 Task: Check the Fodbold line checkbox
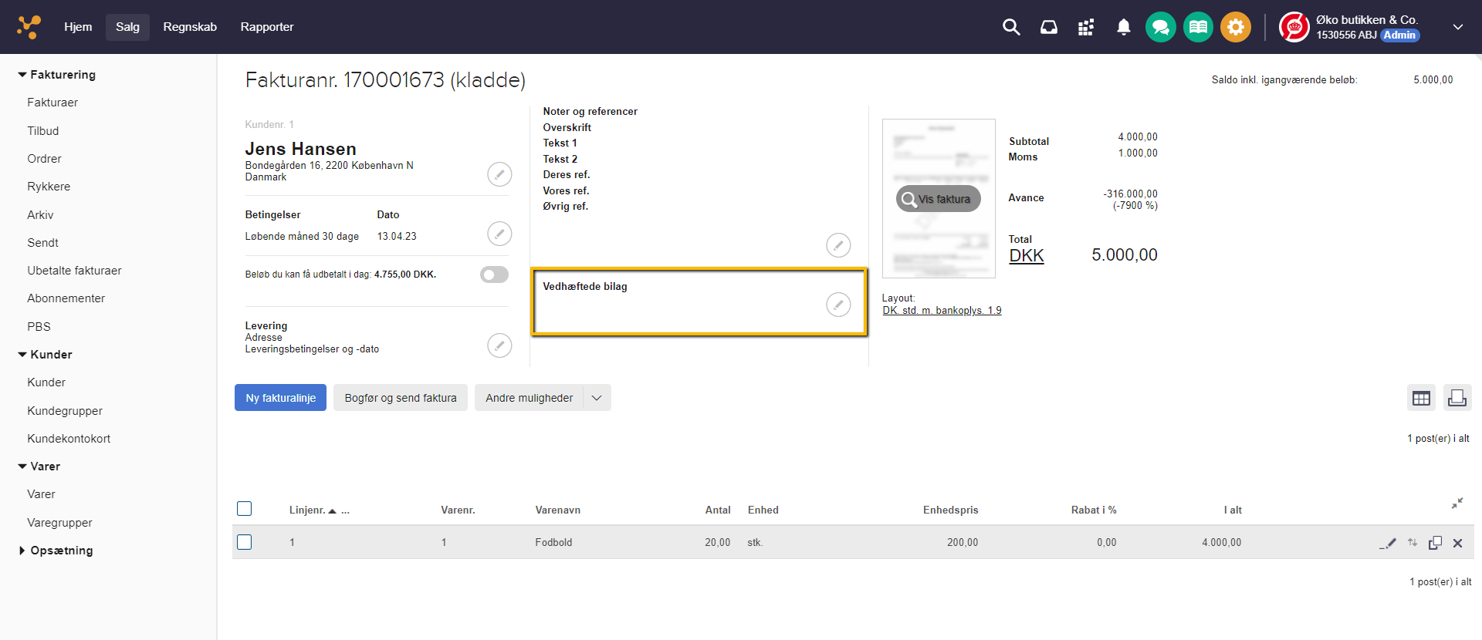tap(245, 542)
